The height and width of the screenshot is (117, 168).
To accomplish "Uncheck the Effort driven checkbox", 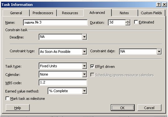I will click(x=92, y=67).
